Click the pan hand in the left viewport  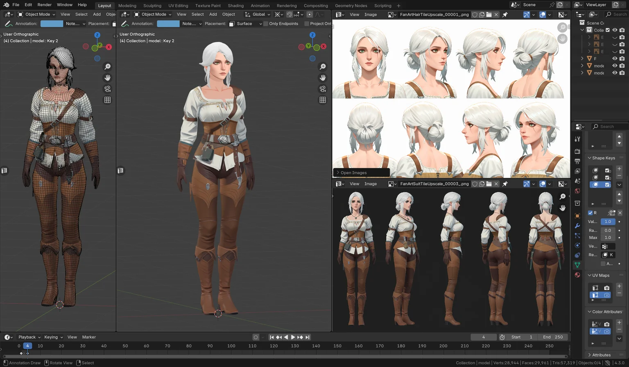107,78
